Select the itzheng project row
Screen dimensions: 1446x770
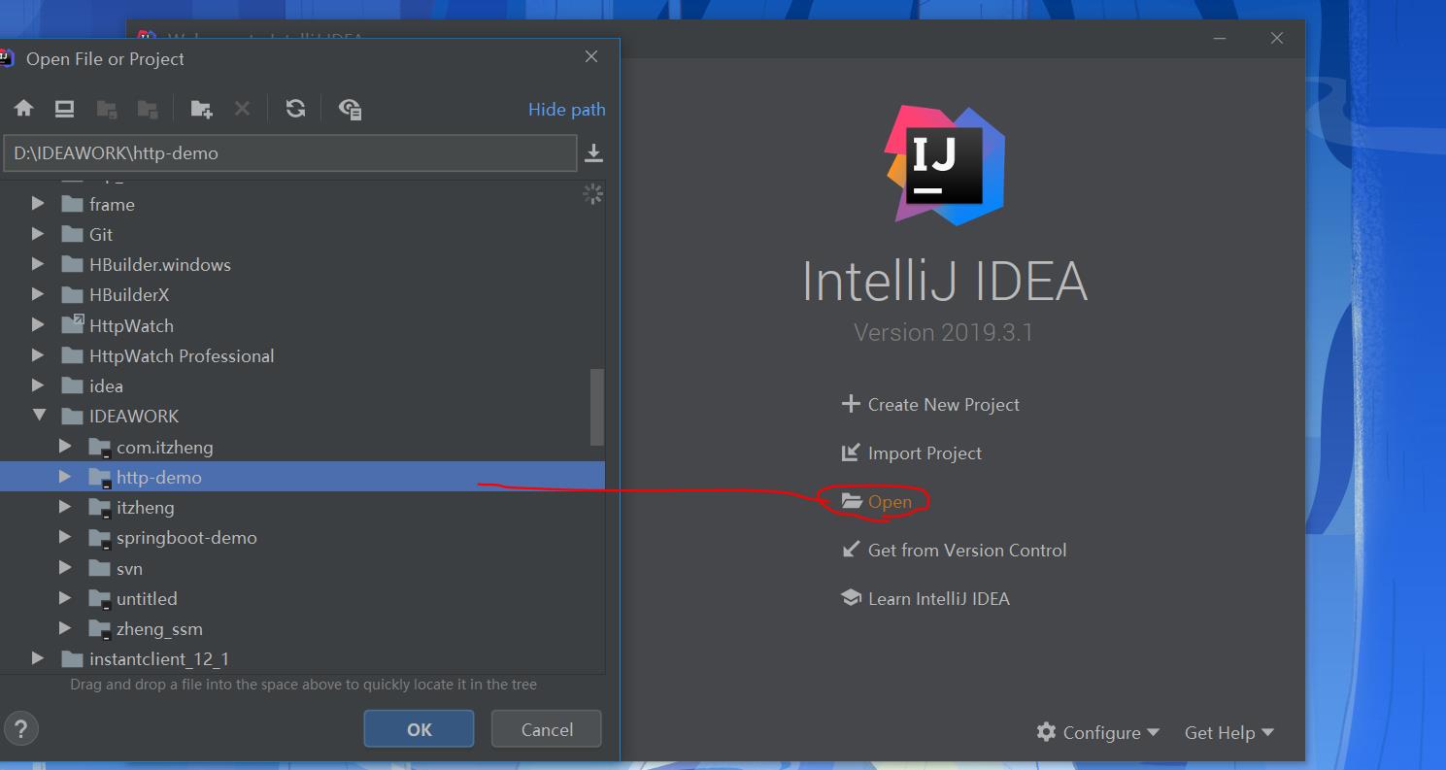[302, 507]
